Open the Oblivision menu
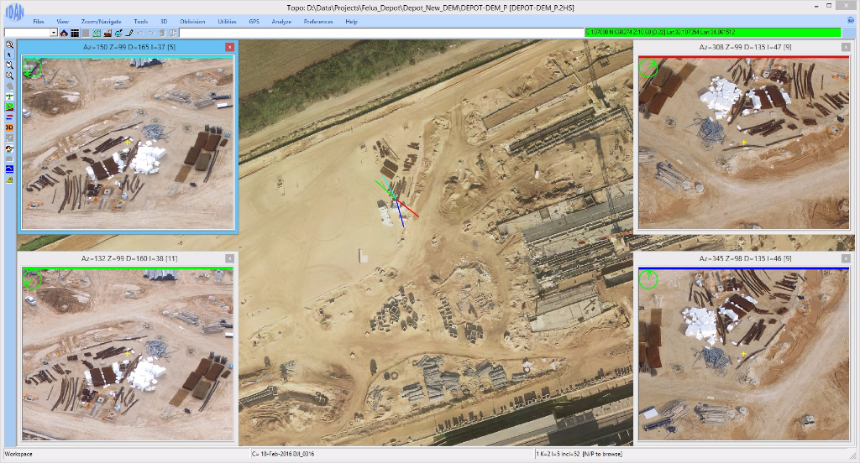 [x=192, y=20]
